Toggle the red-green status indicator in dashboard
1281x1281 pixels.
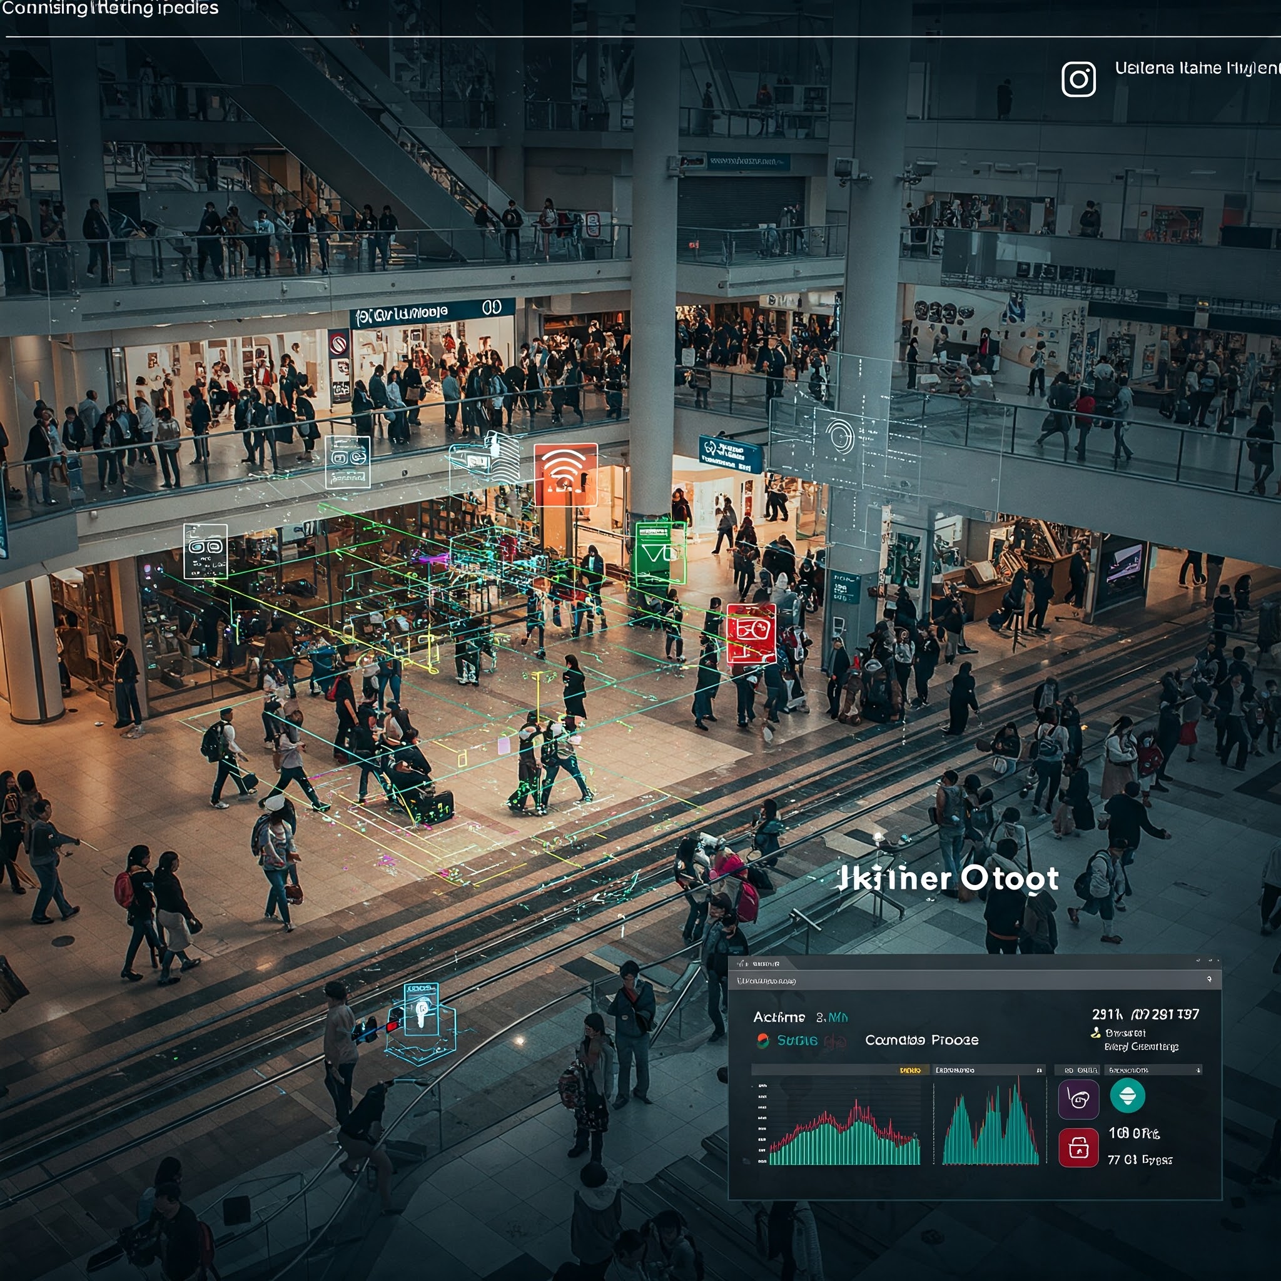pos(762,1040)
